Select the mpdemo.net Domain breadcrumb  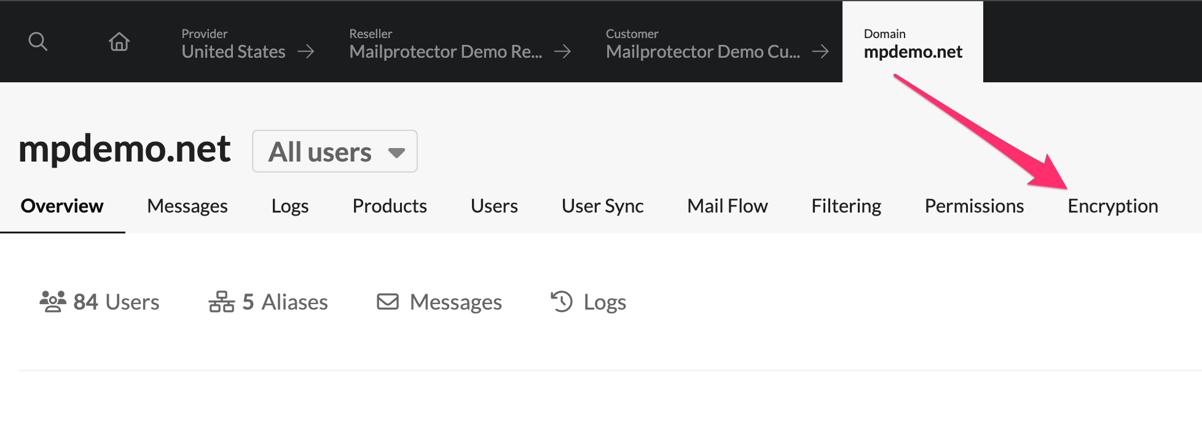[913, 43]
